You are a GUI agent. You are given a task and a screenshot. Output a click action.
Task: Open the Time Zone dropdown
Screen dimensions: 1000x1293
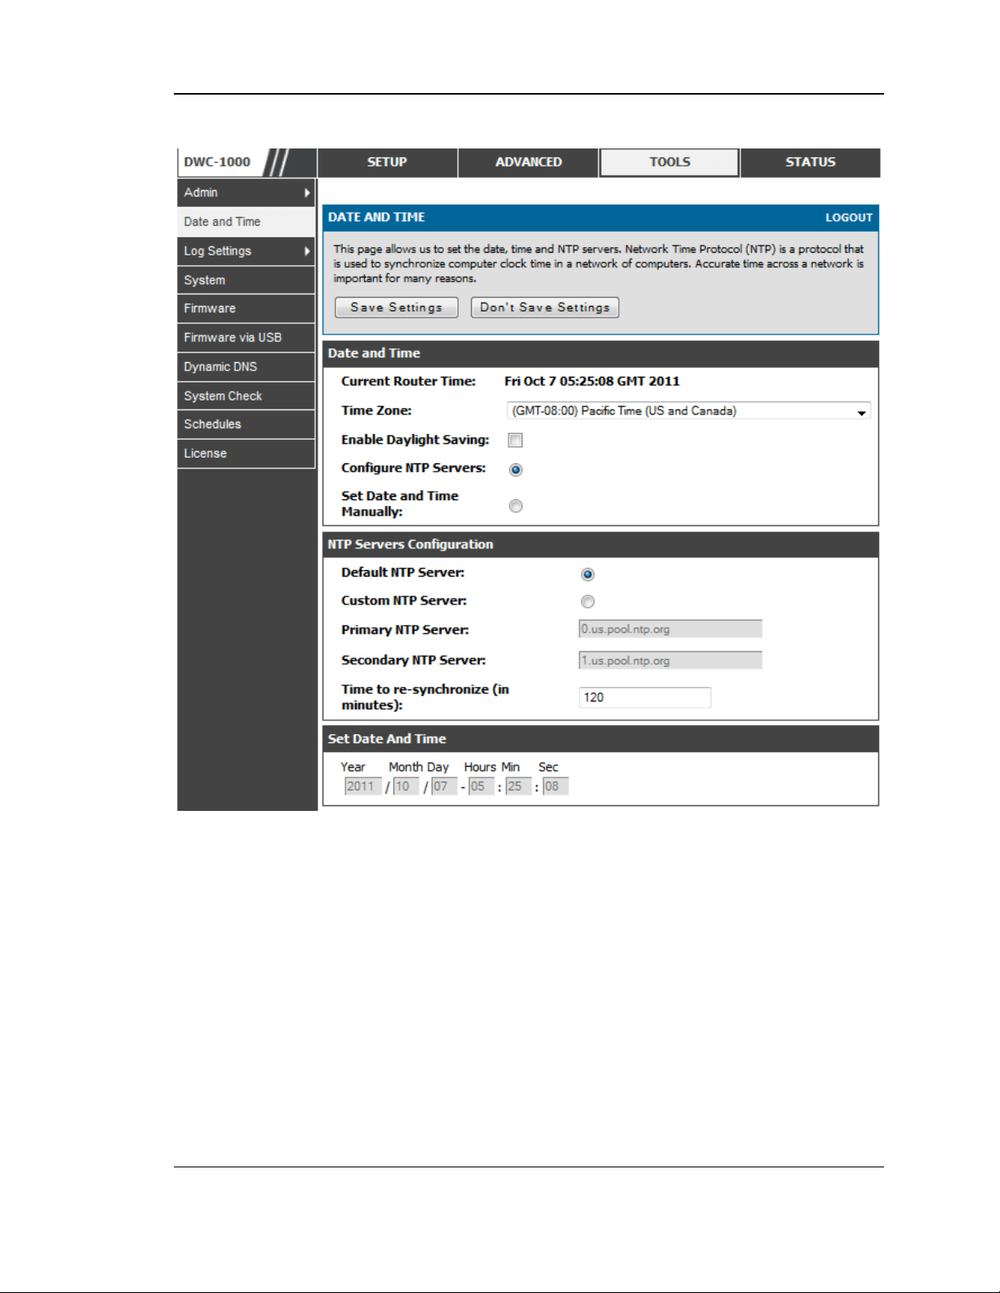[x=689, y=411]
